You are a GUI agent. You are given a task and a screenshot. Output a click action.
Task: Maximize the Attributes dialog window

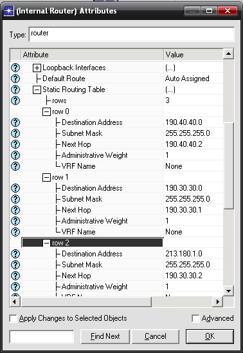[x=209, y=11]
